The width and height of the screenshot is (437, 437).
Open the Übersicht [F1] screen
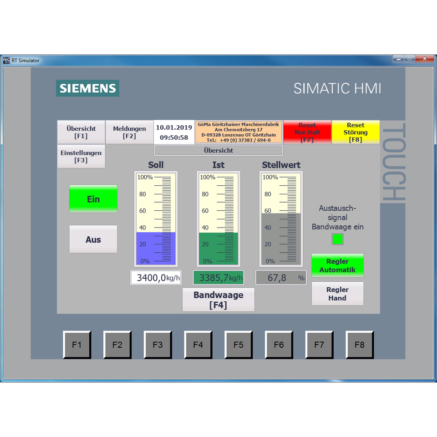[x=81, y=132]
